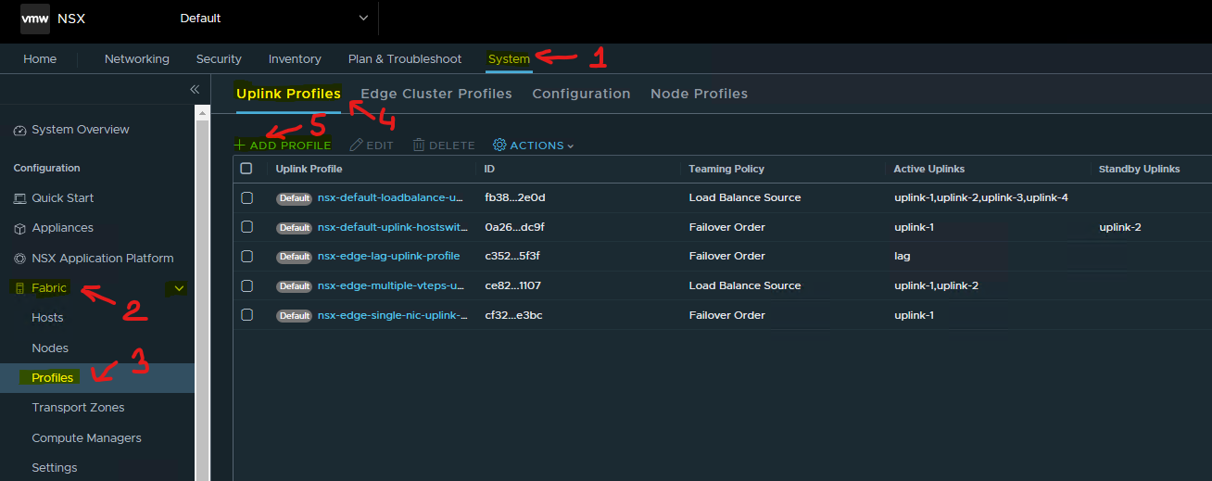Check the nsx-edge-single-nic-uplink profile row
1212x481 pixels.
click(x=246, y=315)
